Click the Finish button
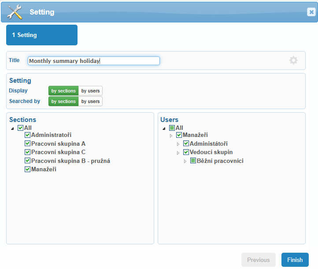The height and width of the screenshot is (269, 318). tap(295, 260)
